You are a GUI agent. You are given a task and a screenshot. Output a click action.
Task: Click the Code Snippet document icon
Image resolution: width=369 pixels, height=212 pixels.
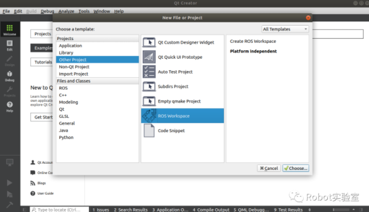coord(149,130)
